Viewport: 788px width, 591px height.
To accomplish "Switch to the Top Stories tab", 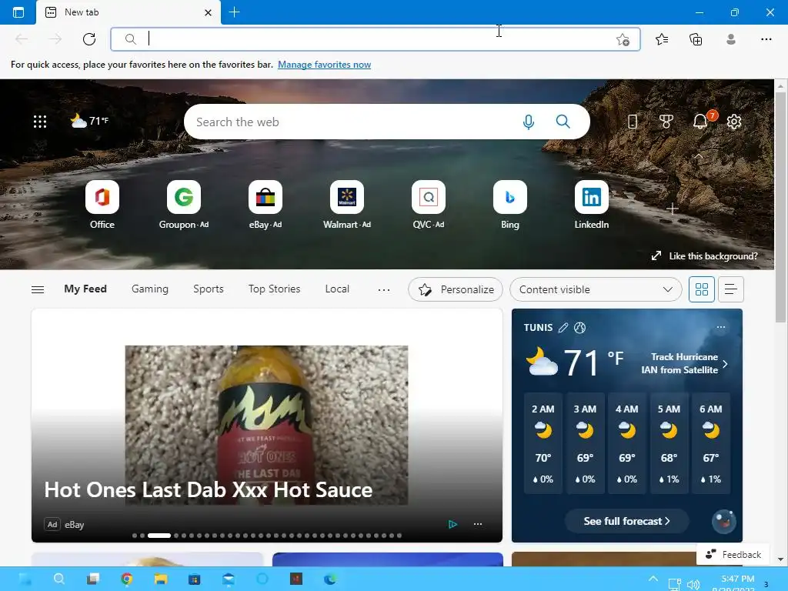I will (274, 289).
